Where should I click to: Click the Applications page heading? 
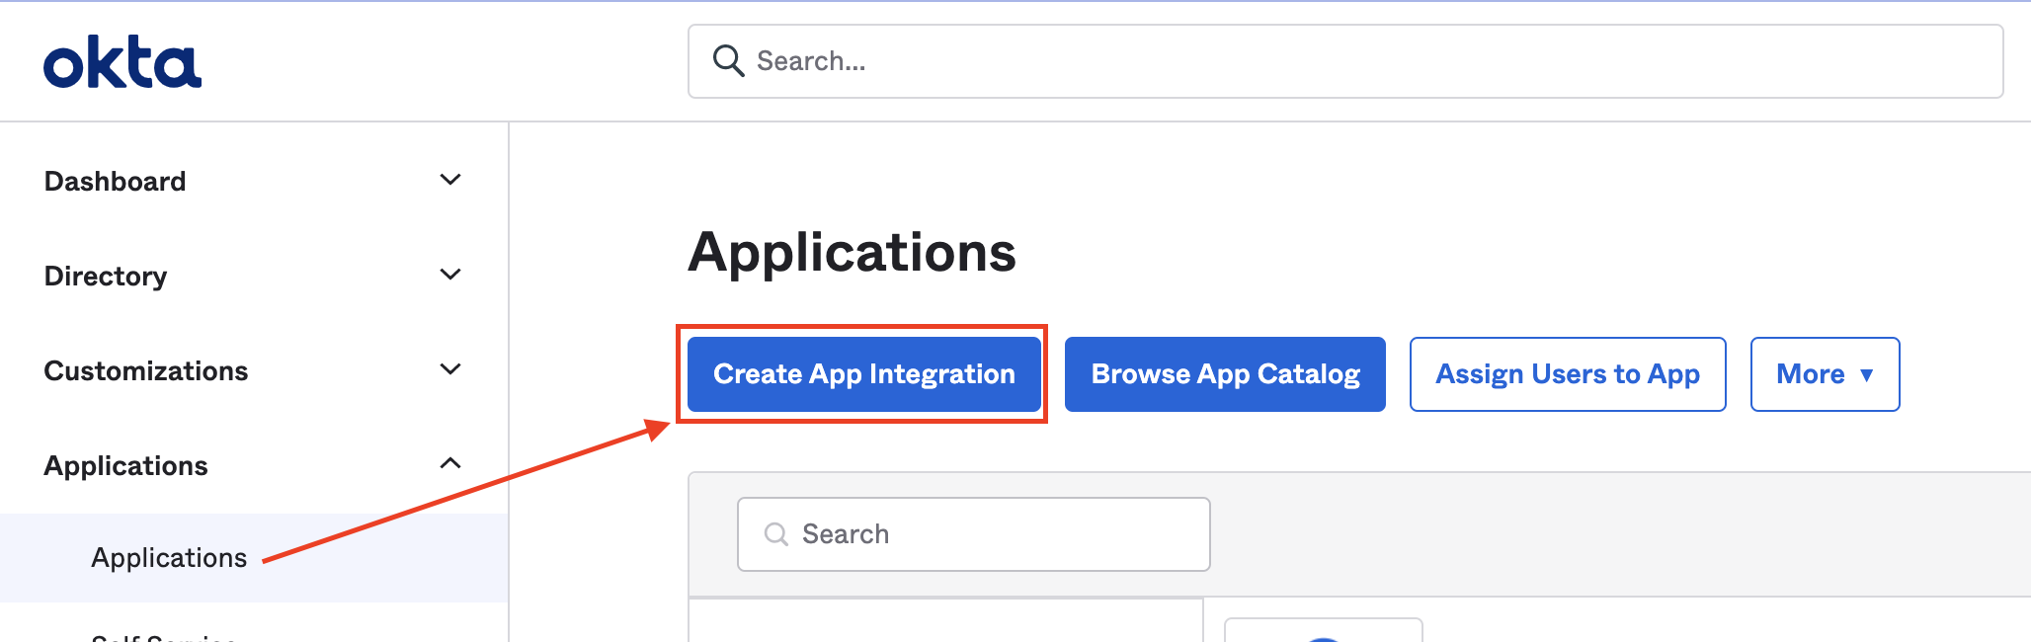(x=853, y=252)
